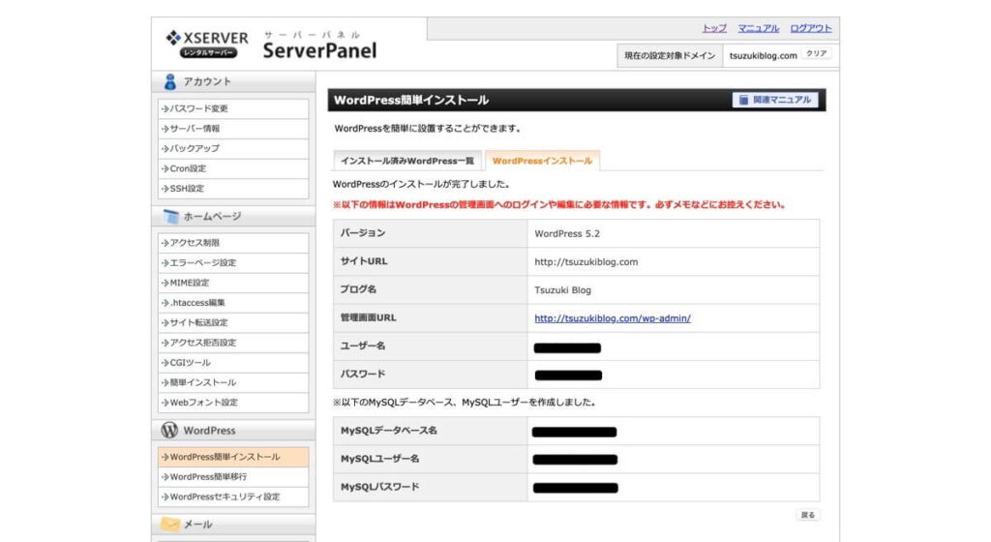Image resolution: width=991 pixels, height=542 pixels.
Task: Click the book icon on 関連マニュアル button
Action: coord(743,100)
